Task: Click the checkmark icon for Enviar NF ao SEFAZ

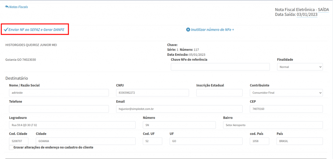Action: point(6,30)
